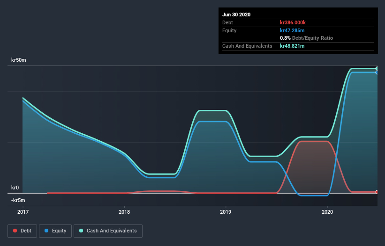Click the kr0 y-axis label

(x=15, y=188)
